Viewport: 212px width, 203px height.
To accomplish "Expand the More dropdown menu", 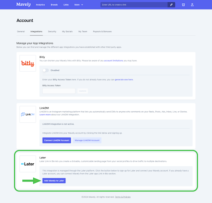I will click(79, 5).
